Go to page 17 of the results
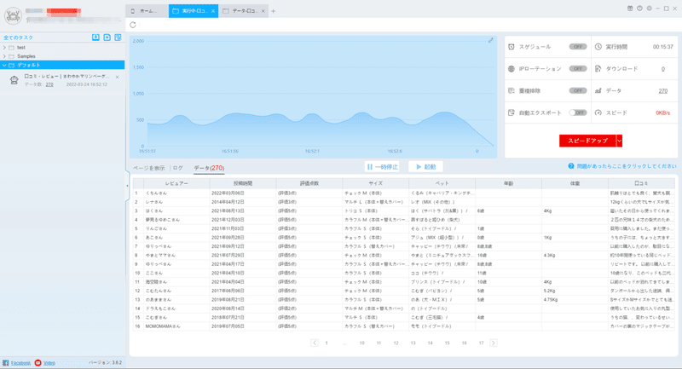This screenshot has width=682, height=369. coord(481,343)
